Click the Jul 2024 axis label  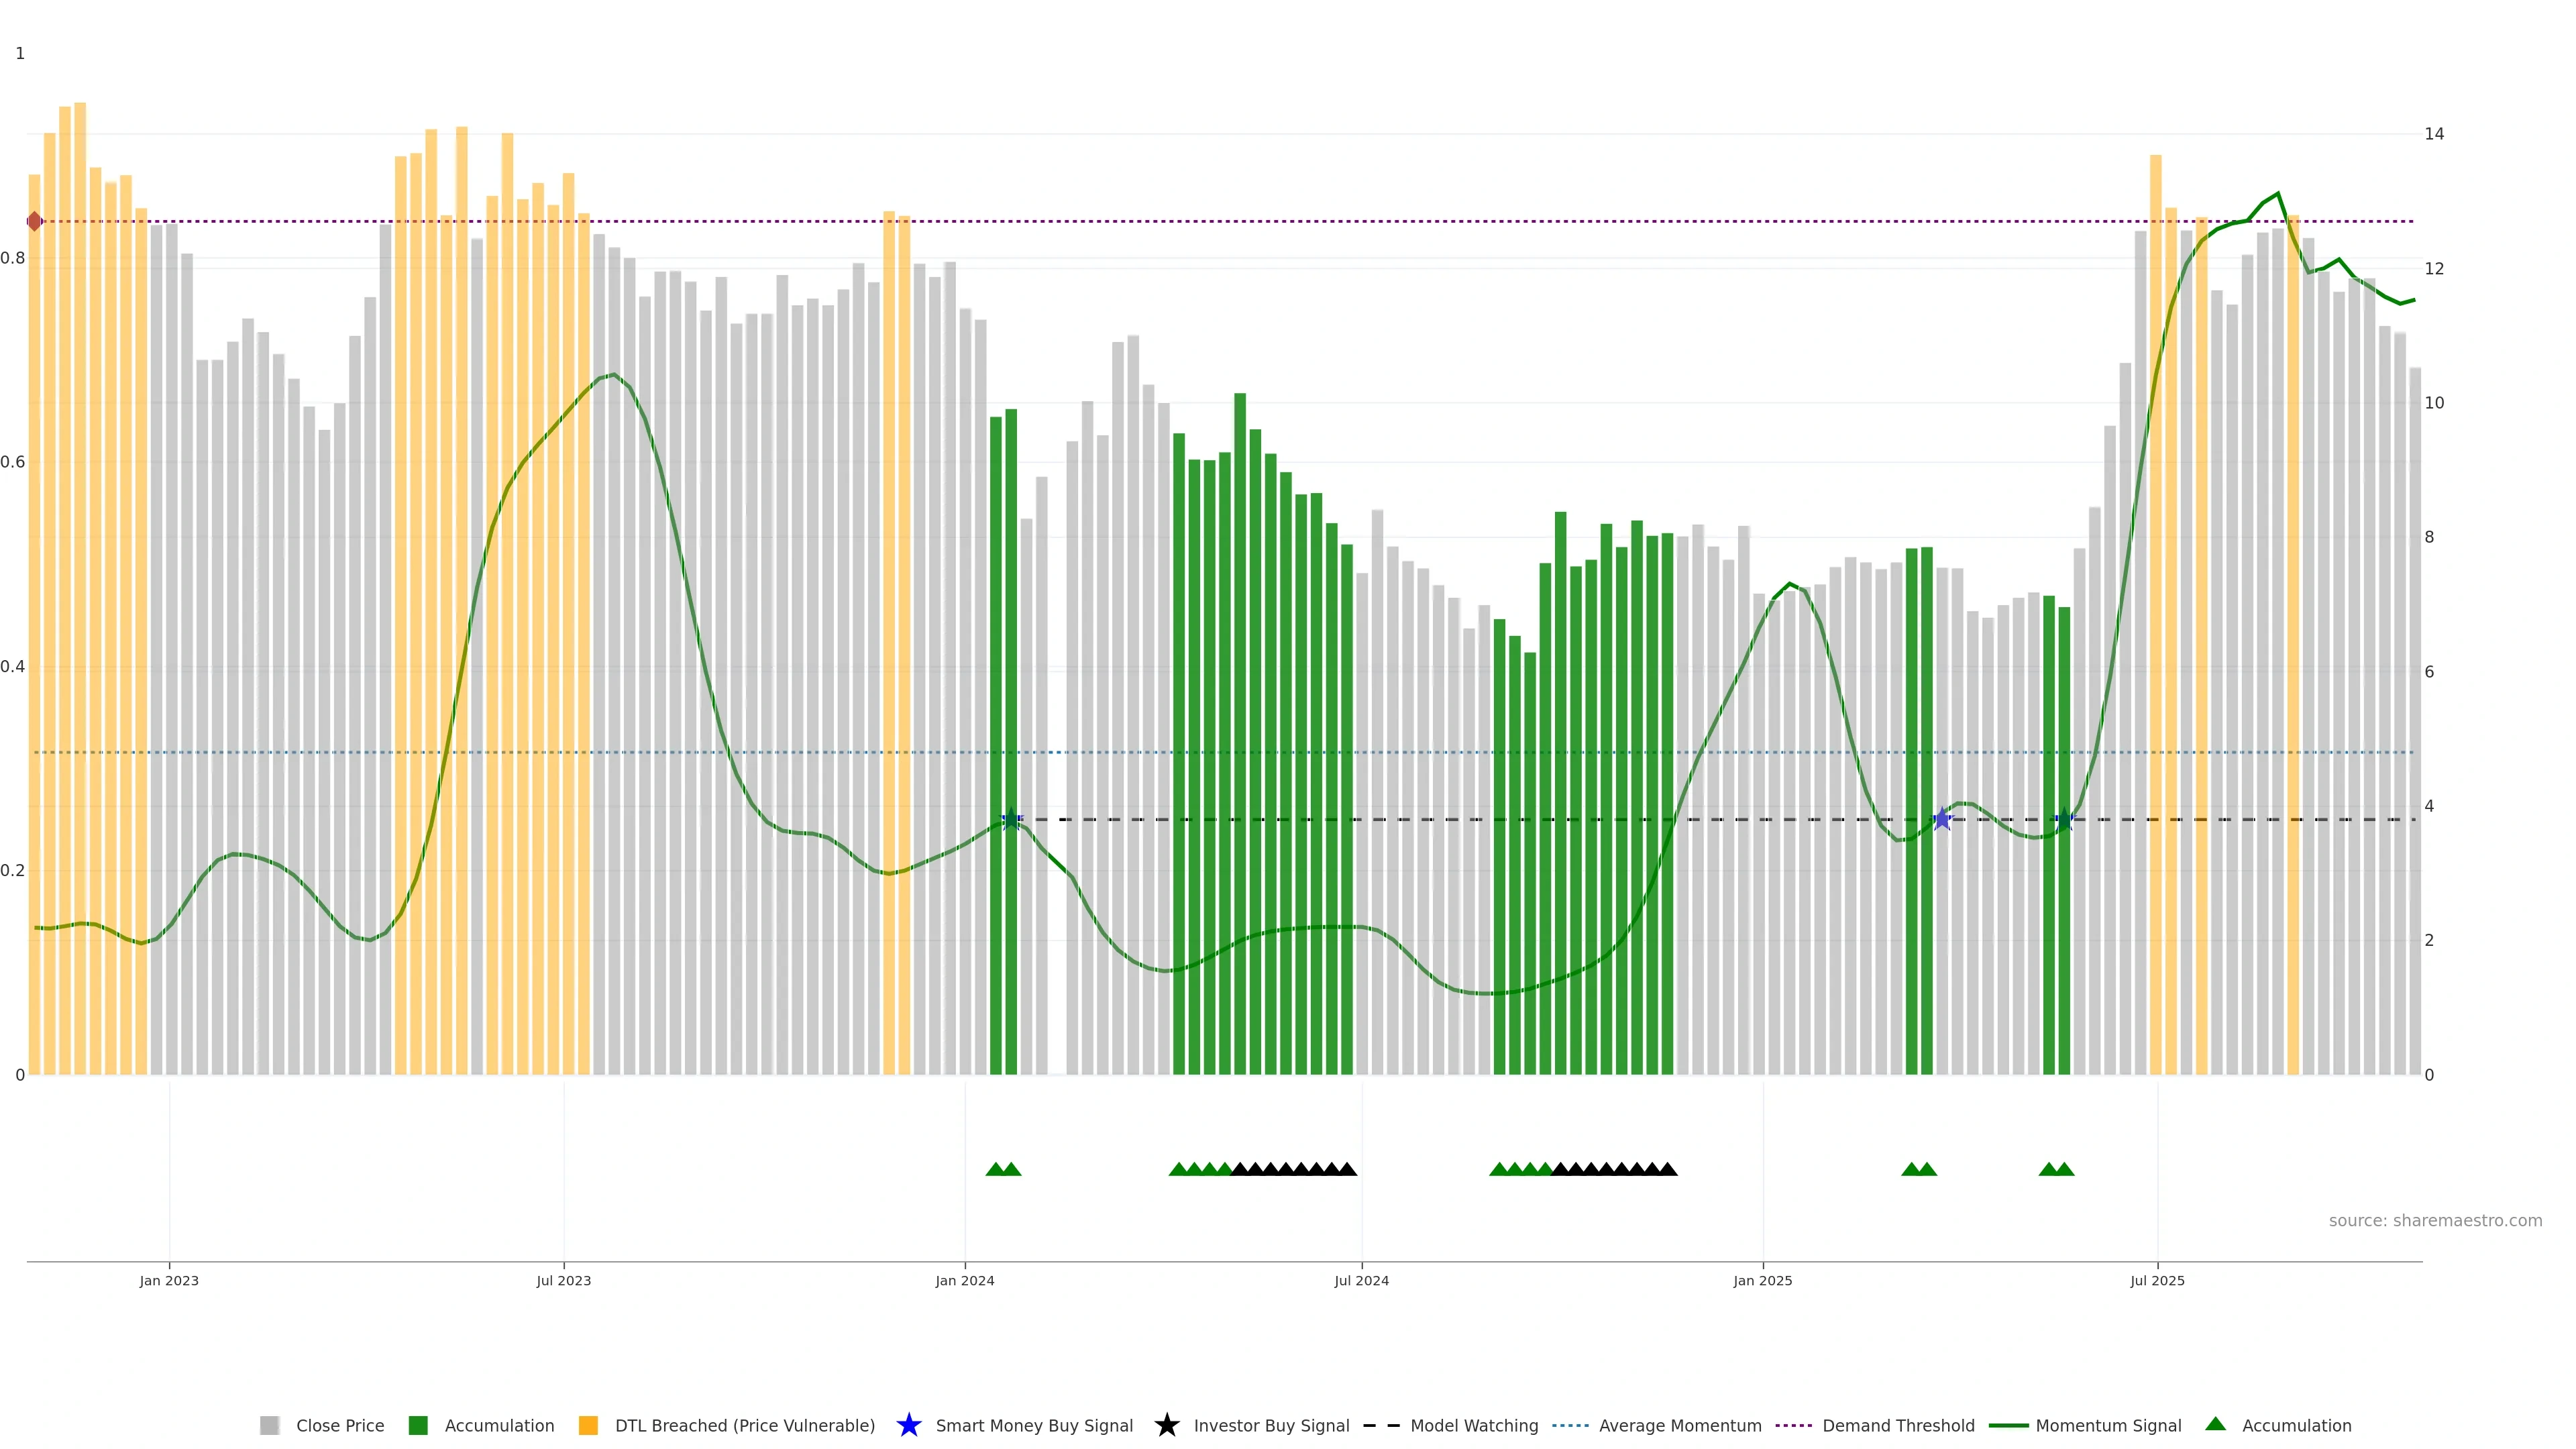1361,1281
